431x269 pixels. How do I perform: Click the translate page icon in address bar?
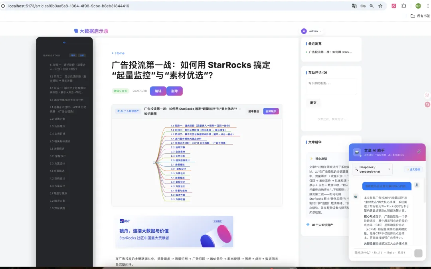coord(354,6)
